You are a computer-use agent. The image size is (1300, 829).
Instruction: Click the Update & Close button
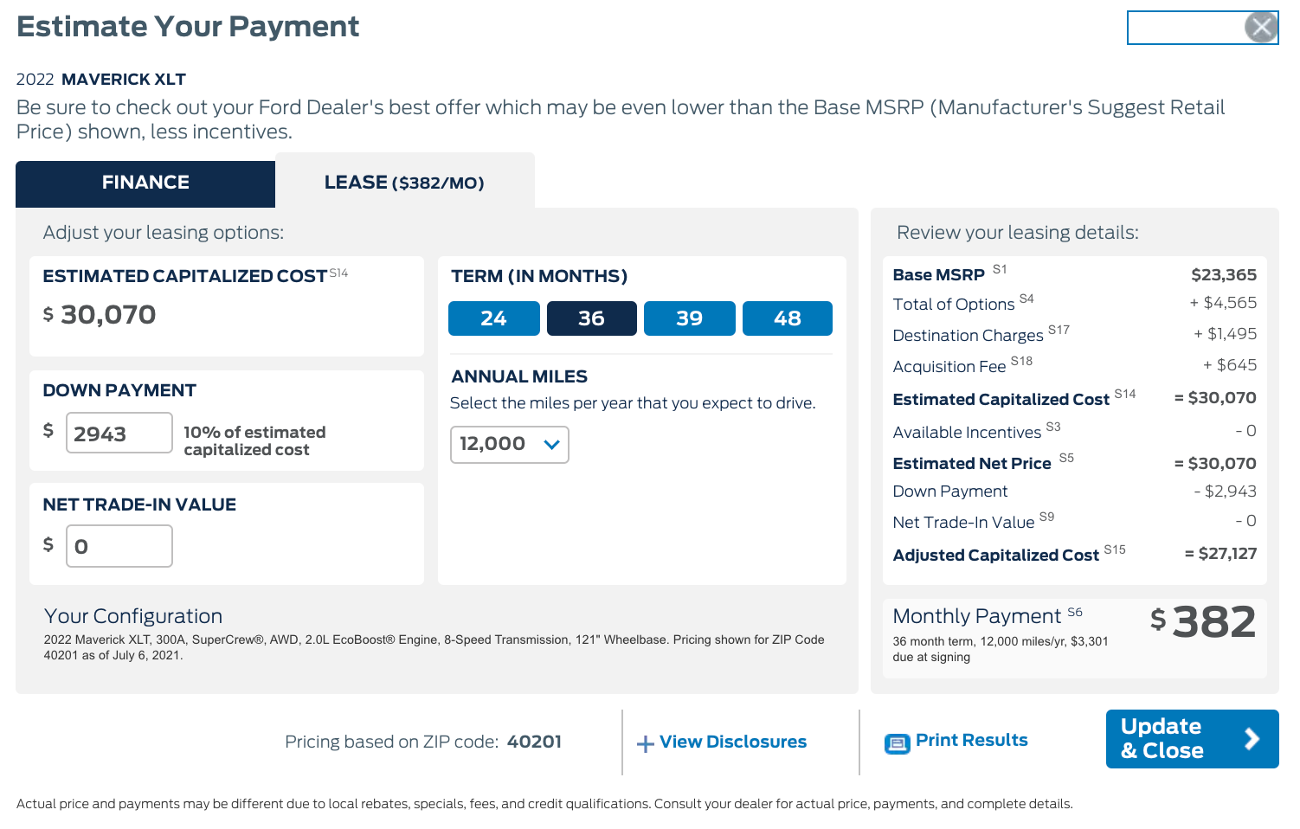(1192, 739)
